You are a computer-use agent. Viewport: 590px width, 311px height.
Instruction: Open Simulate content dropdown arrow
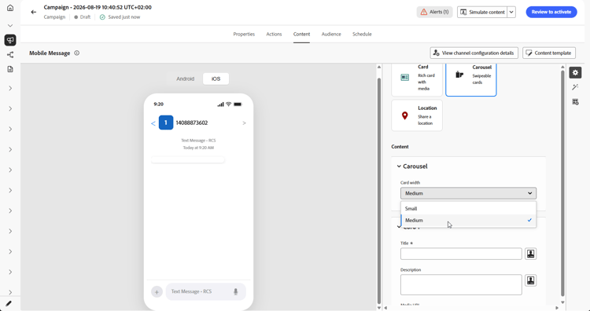click(x=511, y=12)
